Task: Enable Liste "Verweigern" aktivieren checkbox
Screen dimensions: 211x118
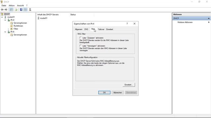Action: point(80,46)
